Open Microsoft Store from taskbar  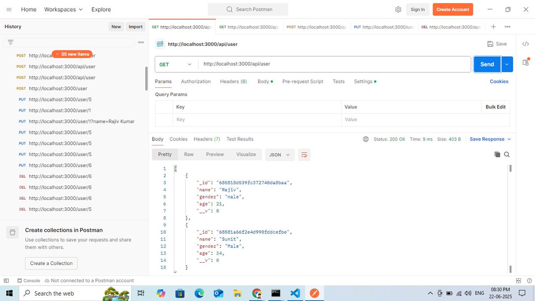coord(180,293)
